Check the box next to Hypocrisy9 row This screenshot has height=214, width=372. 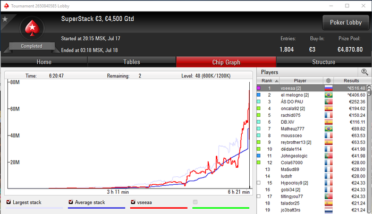(x=259, y=183)
